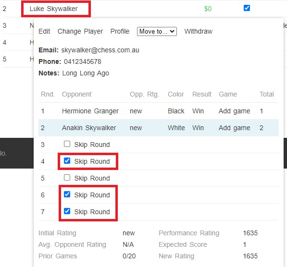Open the Move to... dropdown
The width and height of the screenshot is (287, 267).
[x=157, y=32]
